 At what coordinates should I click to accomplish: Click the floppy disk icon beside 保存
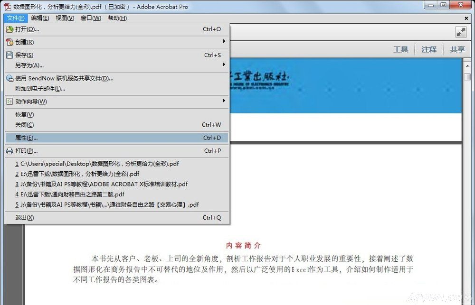click(9, 55)
